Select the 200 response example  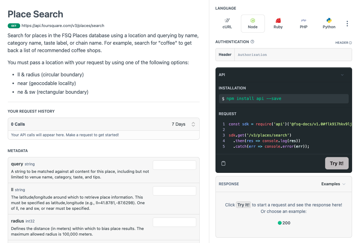284,223
